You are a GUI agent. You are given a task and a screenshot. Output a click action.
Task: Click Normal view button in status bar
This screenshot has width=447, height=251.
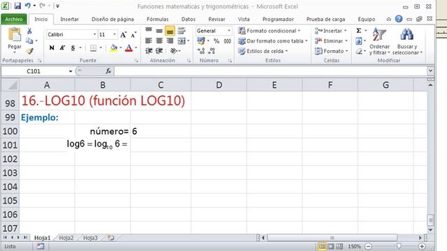click(322, 246)
